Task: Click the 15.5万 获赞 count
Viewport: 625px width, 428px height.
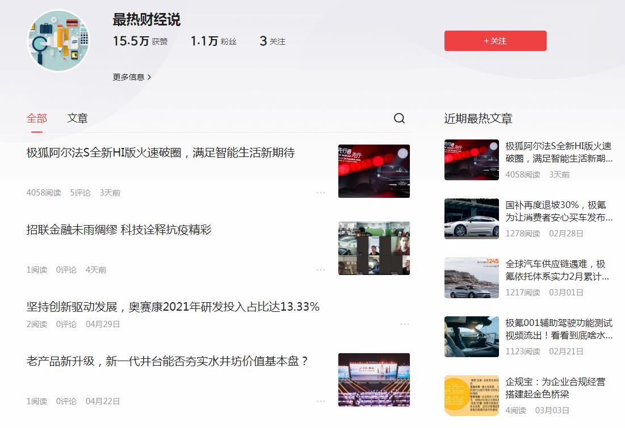Action: 140,41
